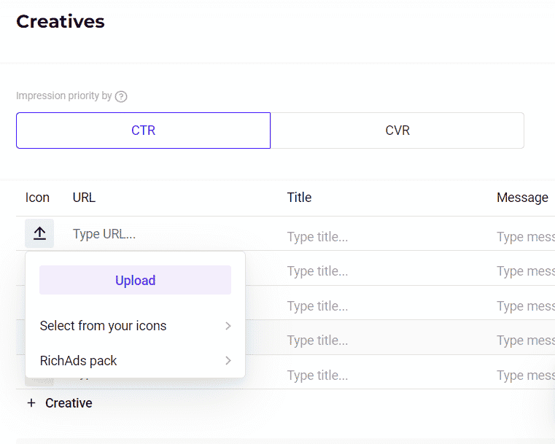
Task: Click the upload arrow icon in first row
Action: [39, 233]
